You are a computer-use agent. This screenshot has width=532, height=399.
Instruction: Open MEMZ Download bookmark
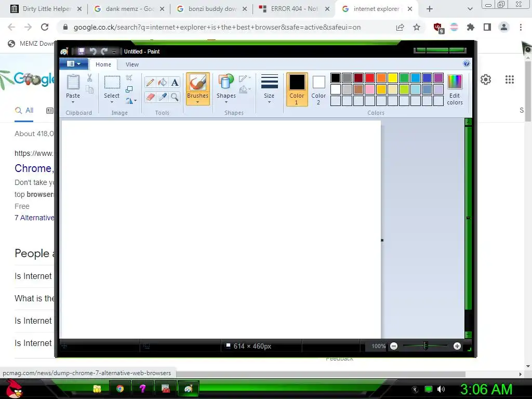point(31,44)
